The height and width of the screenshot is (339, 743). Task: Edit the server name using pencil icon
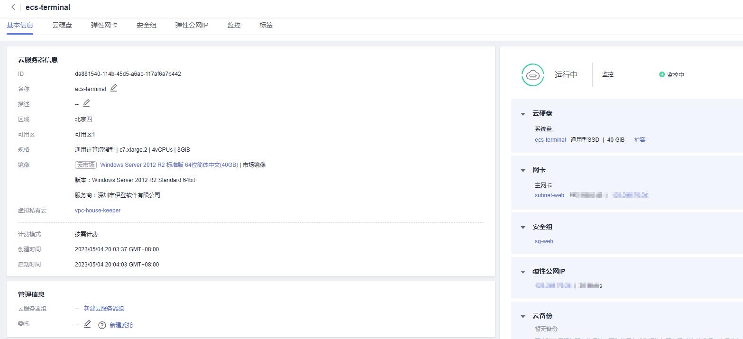[x=112, y=88]
